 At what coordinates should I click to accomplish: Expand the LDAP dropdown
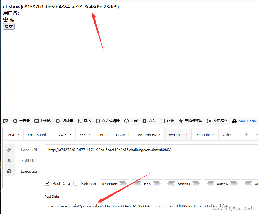123,135
